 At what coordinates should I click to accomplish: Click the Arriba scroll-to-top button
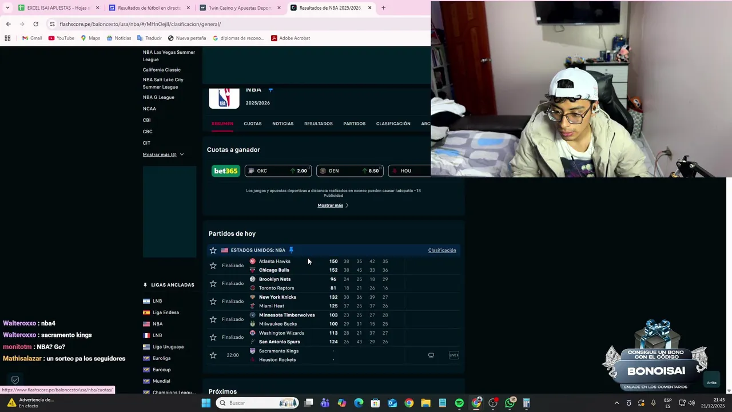(x=711, y=380)
